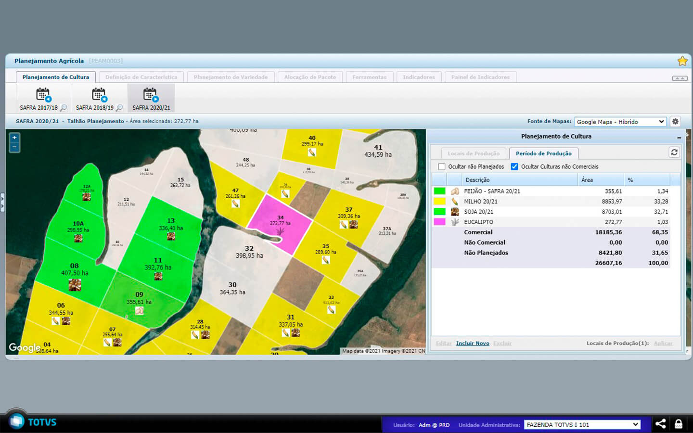This screenshot has width=693, height=433.
Task: Select the SAFRA 2018/19 calendar icon
Action: click(x=99, y=94)
